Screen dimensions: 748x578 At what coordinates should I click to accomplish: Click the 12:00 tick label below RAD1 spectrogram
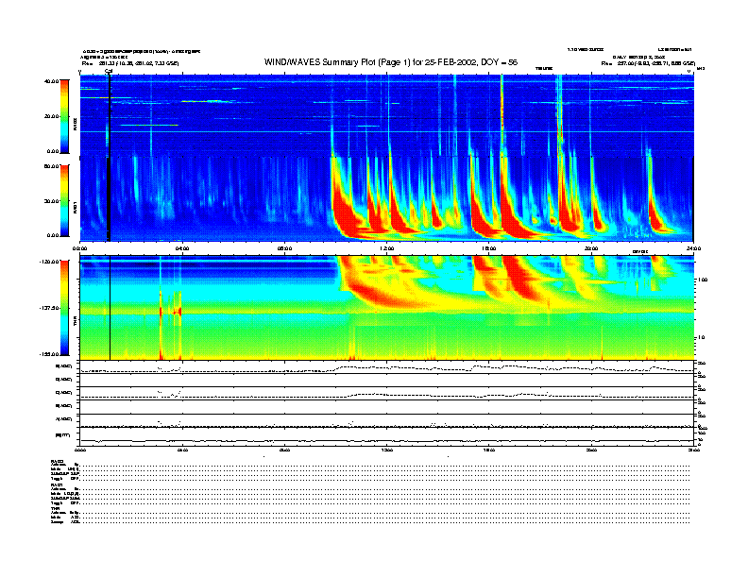[x=387, y=248]
